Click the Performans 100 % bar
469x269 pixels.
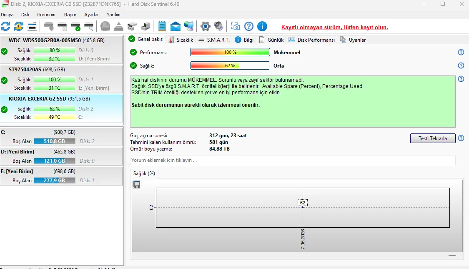point(230,53)
